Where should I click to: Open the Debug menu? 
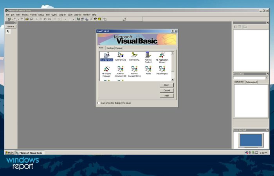coord(41,15)
